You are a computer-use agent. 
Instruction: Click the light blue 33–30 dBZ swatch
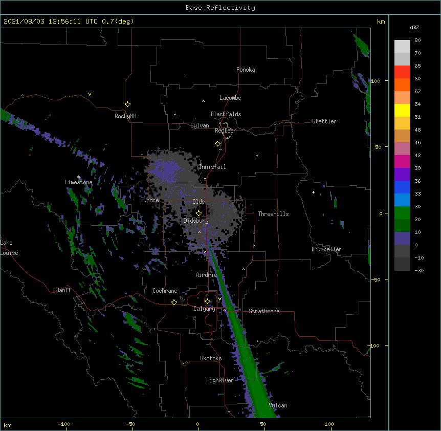tap(402, 200)
